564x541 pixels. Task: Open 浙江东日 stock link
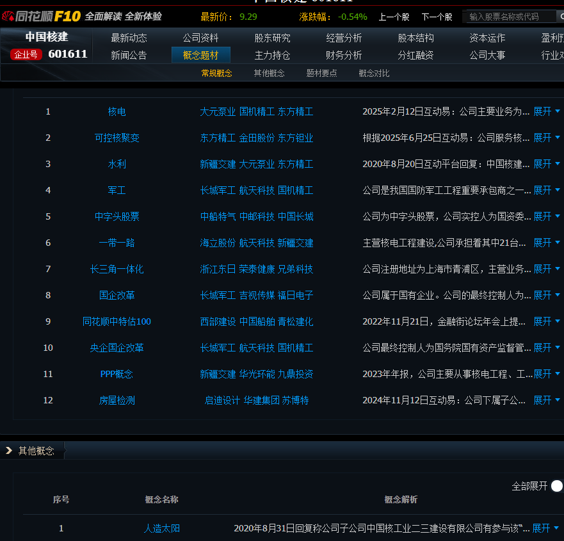tap(218, 269)
